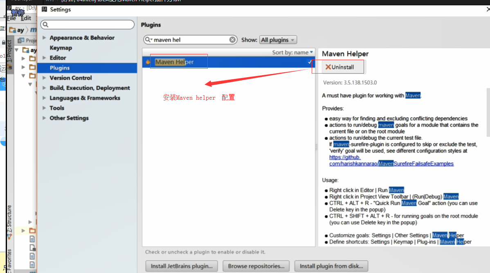
Task: Expand the Editor settings node
Action: [44, 58]
